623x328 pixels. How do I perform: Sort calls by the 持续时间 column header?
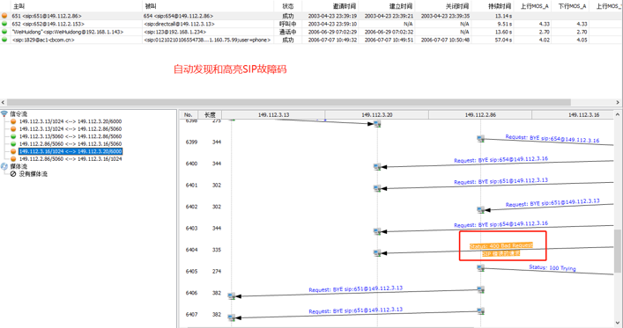tap(500, 6)
